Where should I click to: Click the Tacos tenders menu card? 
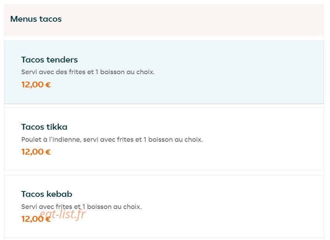[x=164, y=72]
